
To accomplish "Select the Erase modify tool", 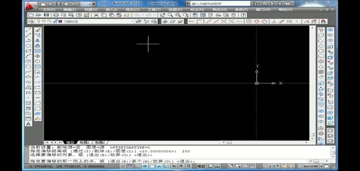I will [x=38, y=30].
